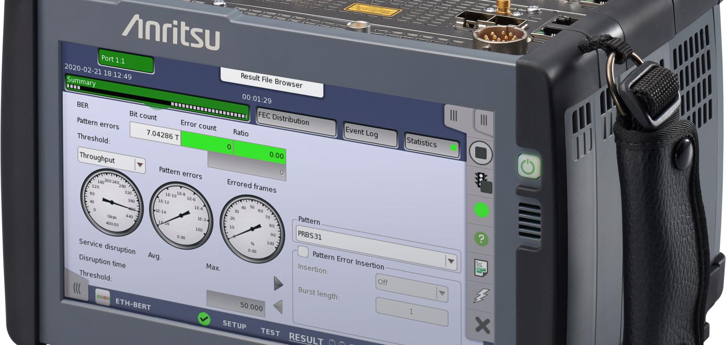The image size is (726, 345).
Task: Click the green Summary bar
Action: [157, 97]
